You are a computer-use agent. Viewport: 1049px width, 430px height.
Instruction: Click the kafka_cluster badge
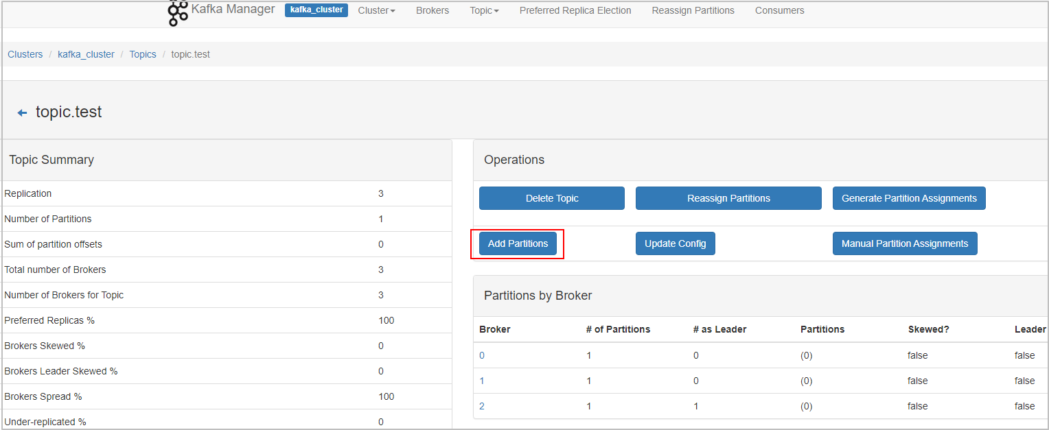pos(316,10)
